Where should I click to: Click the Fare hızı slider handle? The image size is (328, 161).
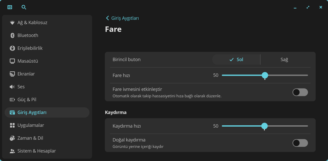[265, 75]
